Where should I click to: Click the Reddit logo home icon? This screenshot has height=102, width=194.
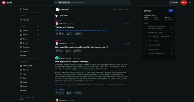click(x=4, y=3)
